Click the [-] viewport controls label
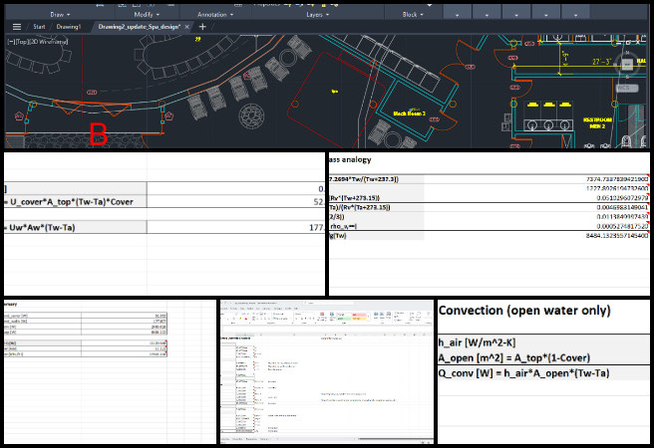654x448 pixels. click(x=11, y=42)
